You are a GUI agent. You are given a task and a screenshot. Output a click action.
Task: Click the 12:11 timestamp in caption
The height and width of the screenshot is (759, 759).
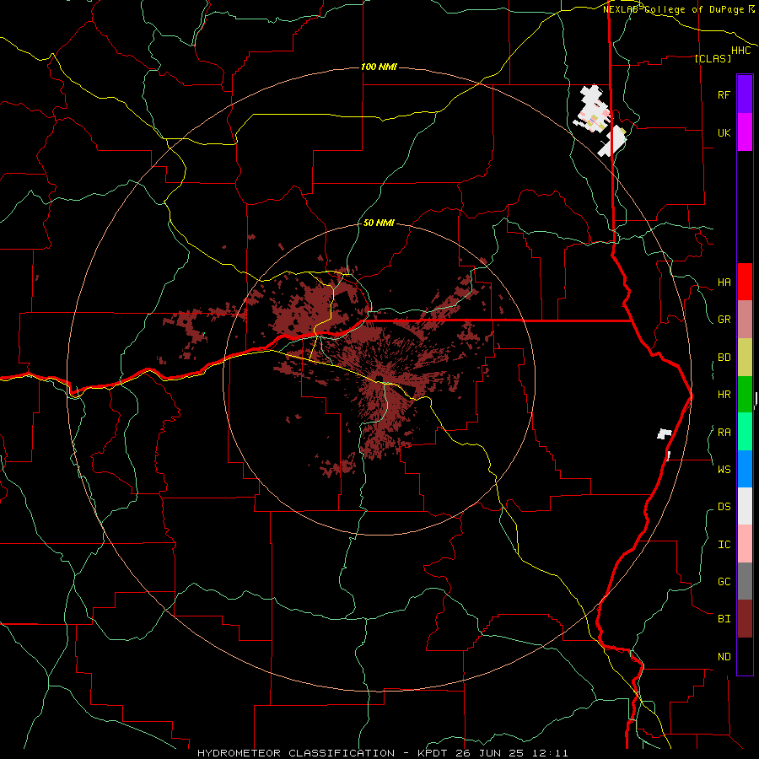coord(549,753)
